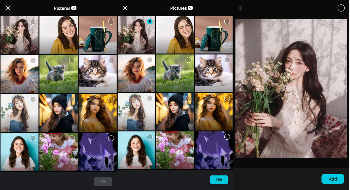Image resolution: width=350 pixels, height=190 pixels.
Task: Click the cyan Edit button in second panel
Action: [219, 180]
